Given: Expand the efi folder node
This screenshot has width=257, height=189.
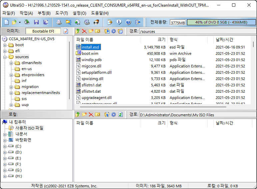Looking at the screenshot, I should coord(5,51).
